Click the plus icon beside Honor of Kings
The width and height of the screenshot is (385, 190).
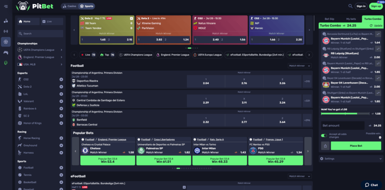click(61, 123)
